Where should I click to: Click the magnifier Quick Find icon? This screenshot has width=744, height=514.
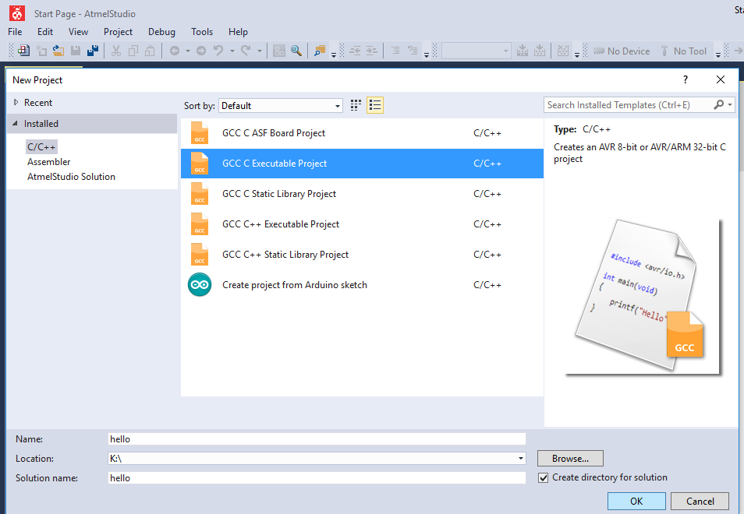pyautogui.click(x=296, y=51)
